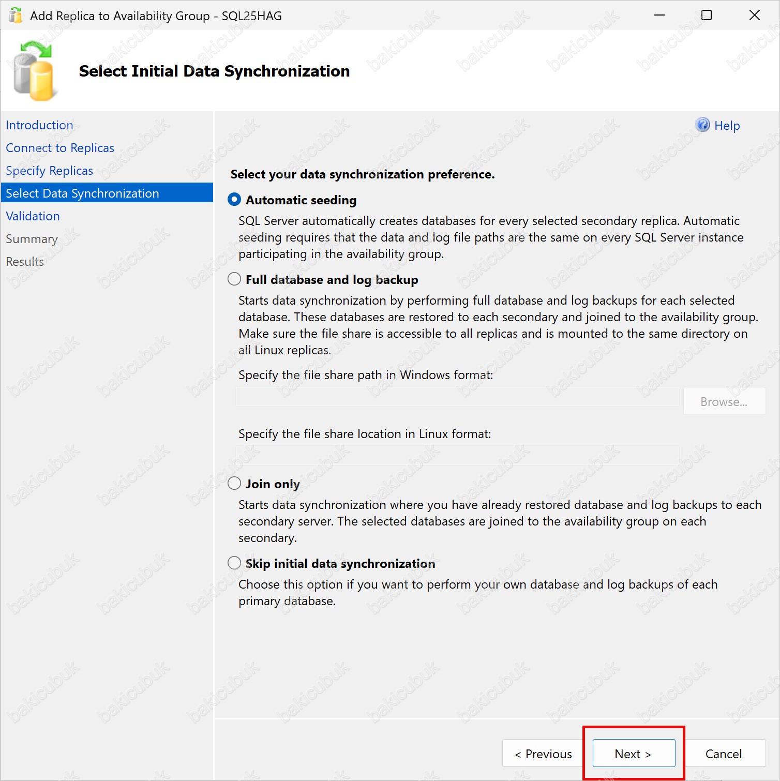Enable Skip initial data synchronization option
The width and height of the screenshot is (780, 781).
pyautogui.click(x=234, y=563)
